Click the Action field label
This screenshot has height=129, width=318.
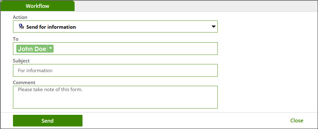(x=20, y=17)
